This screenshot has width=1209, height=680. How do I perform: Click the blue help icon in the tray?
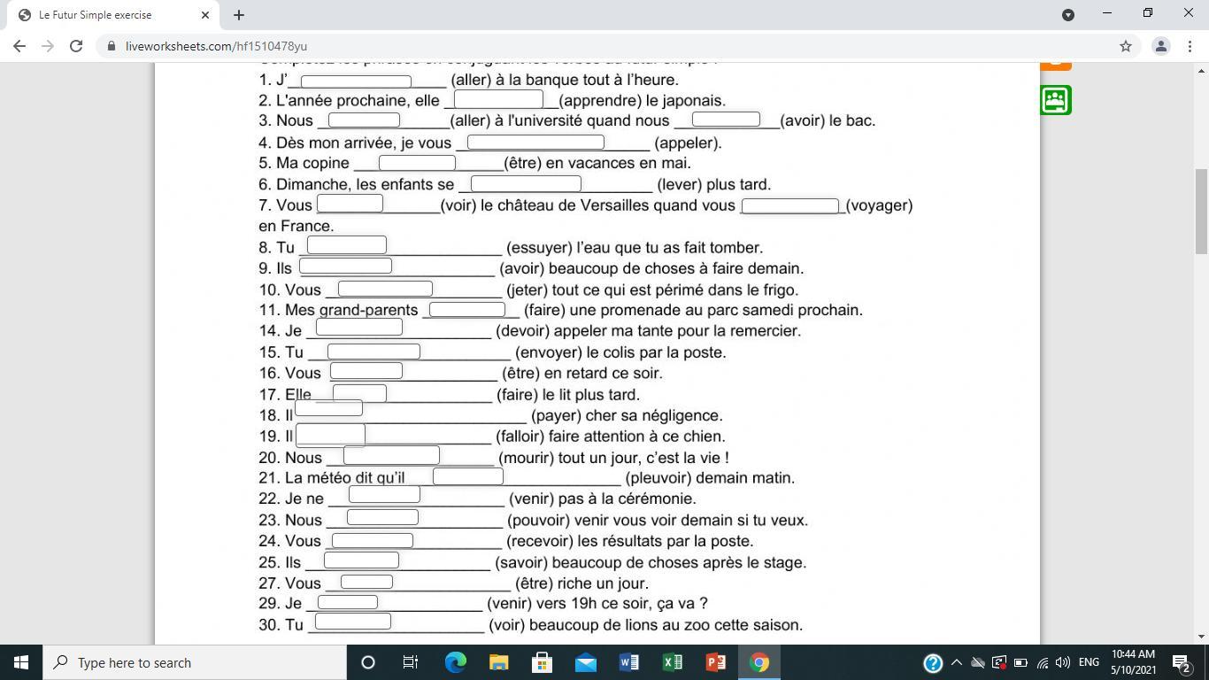click(x=932, y=662)
